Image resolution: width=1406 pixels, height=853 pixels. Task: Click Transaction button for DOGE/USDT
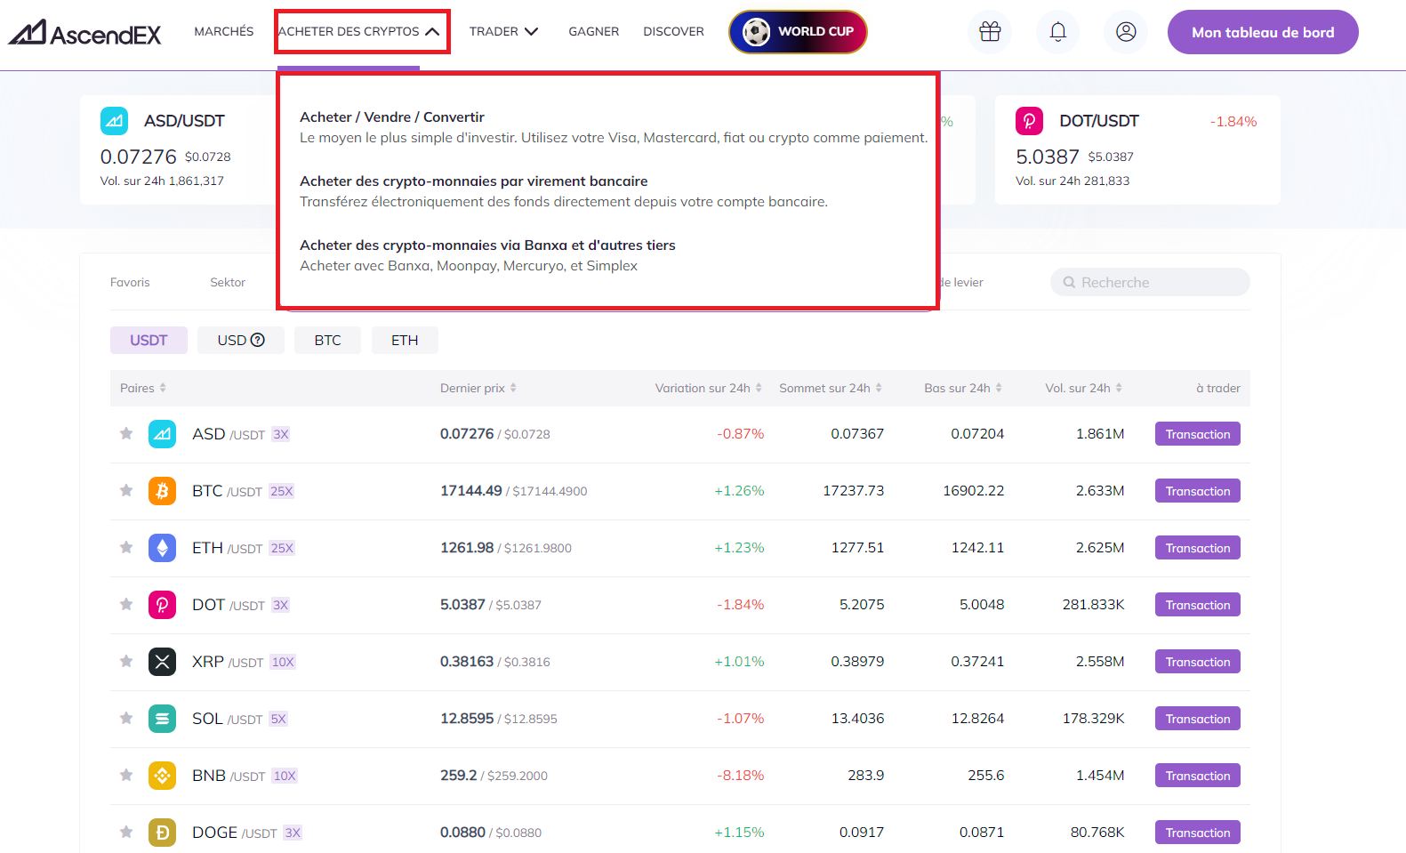click(x=1198, y=833)
